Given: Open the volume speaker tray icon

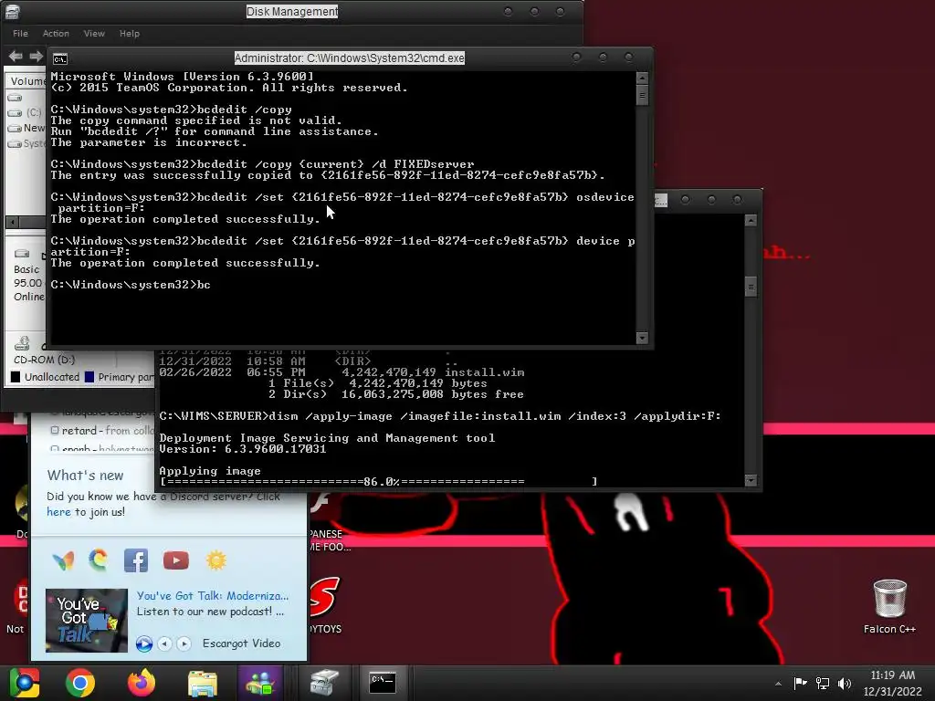Looking at the screenshot, I should point(845,683).
